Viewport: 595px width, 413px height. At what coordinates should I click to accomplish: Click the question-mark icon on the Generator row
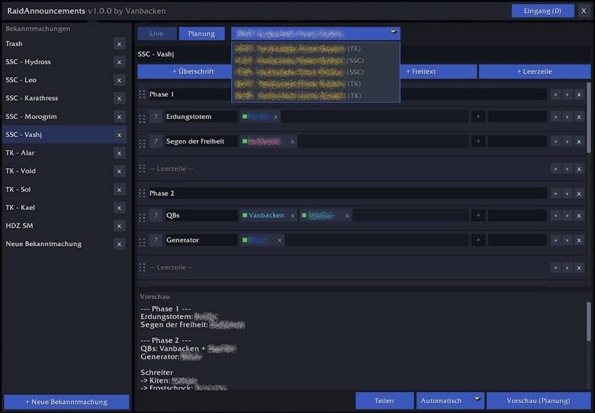(155, 240)
